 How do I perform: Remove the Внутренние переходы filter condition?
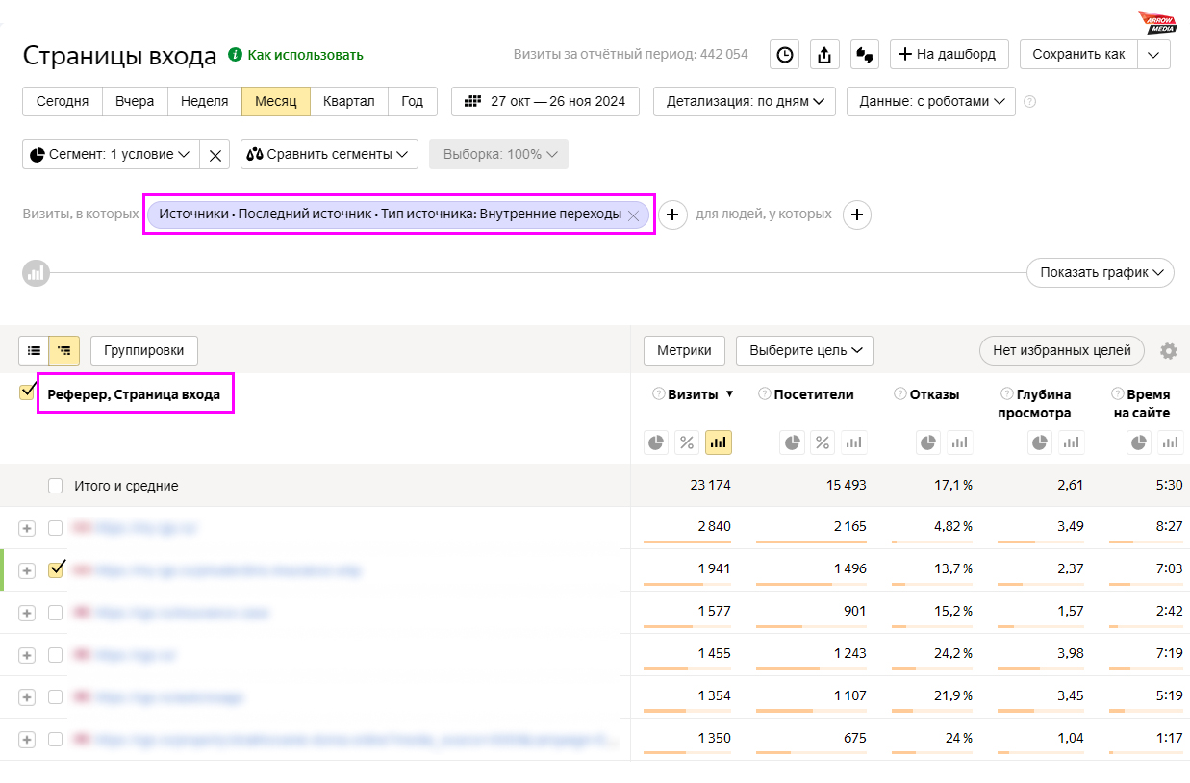[633, 215]
